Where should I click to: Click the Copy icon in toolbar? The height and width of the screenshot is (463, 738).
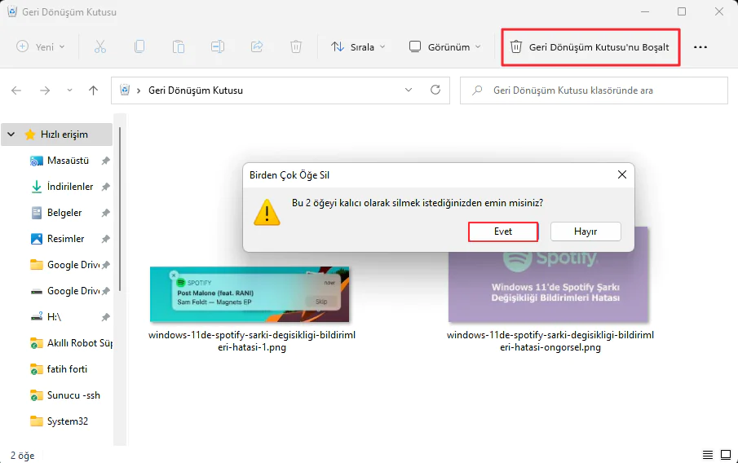(x=139, y=46)
